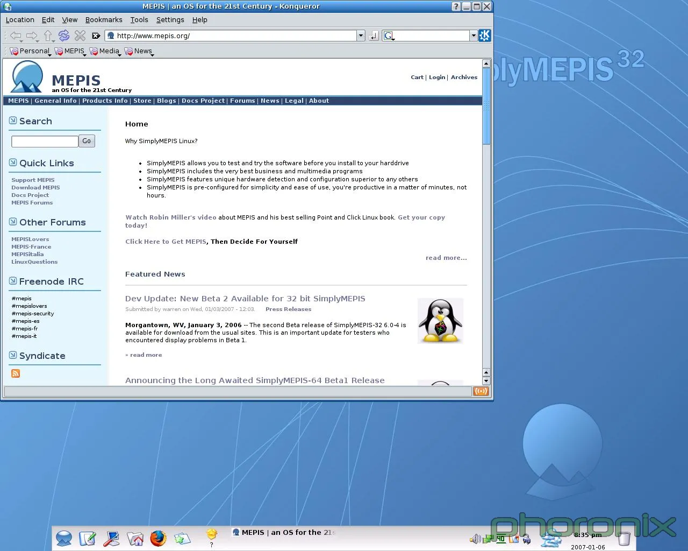The height and width of the screenshot is (551, 688).
Task: Open the Download MEPIS quick link
Action: tap(35, 188)
